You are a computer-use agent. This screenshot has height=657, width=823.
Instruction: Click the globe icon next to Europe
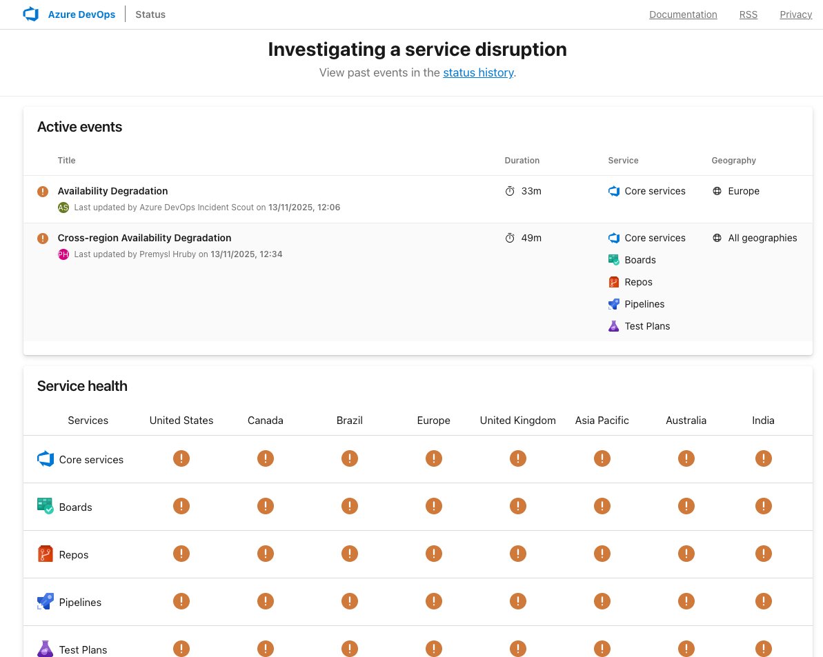[x=717, y=191]
